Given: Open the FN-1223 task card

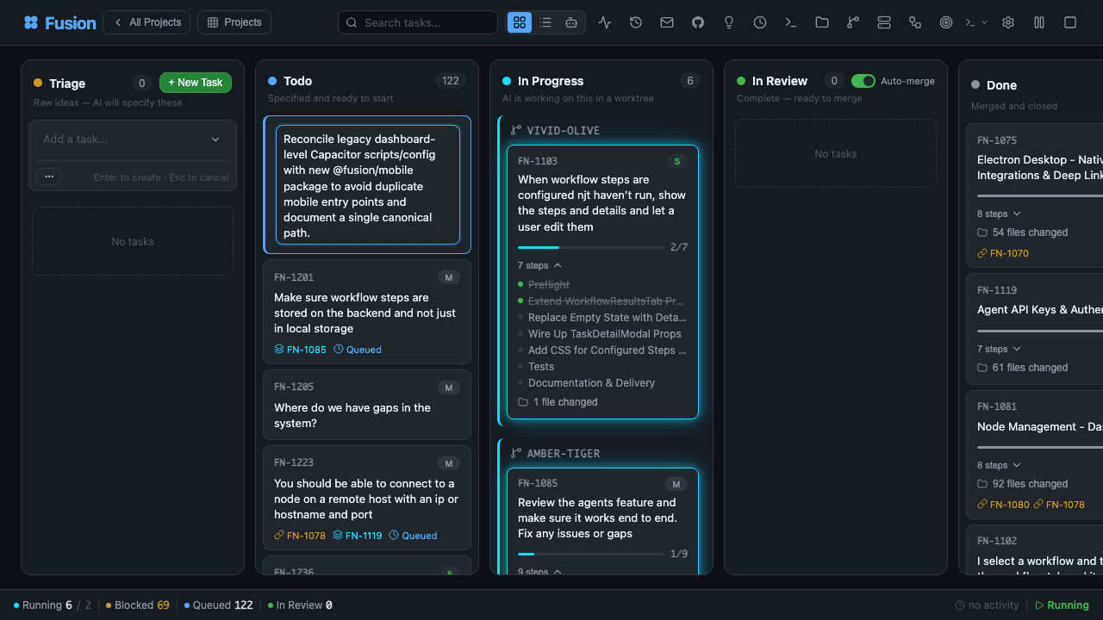Looking at the screenshot, I should [367, 498].
